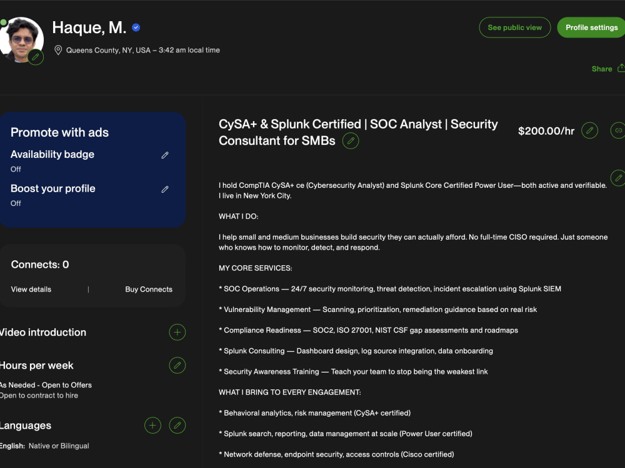Click the Promote with ads heading
625x468 pixels.
60,132
